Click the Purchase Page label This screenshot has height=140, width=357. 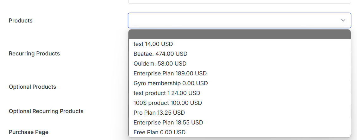point(28,132)
